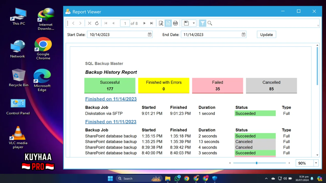Click the Finished with Errors summary box

tap(164, 86)
